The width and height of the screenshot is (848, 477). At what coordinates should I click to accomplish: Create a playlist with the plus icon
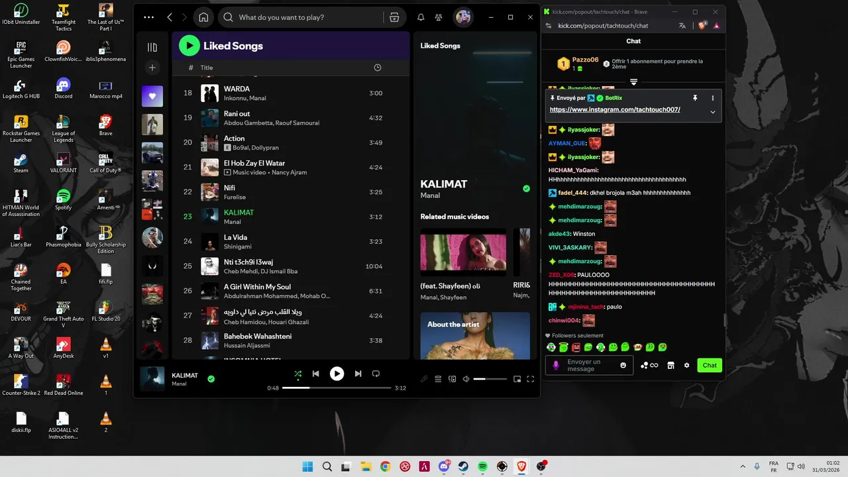coord(152,68)
